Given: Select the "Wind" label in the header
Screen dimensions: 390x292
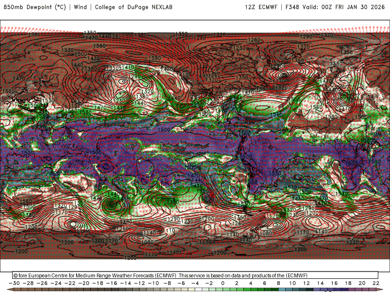Looking at the screenshot, I should coord(80,7).
